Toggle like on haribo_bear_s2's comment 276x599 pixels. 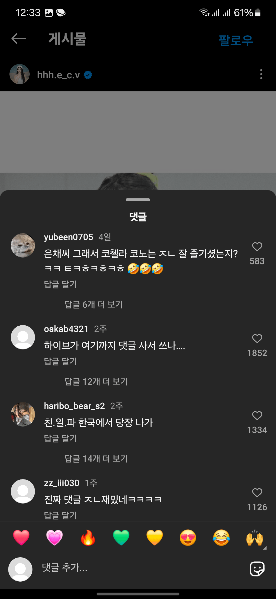coord(257,416)
